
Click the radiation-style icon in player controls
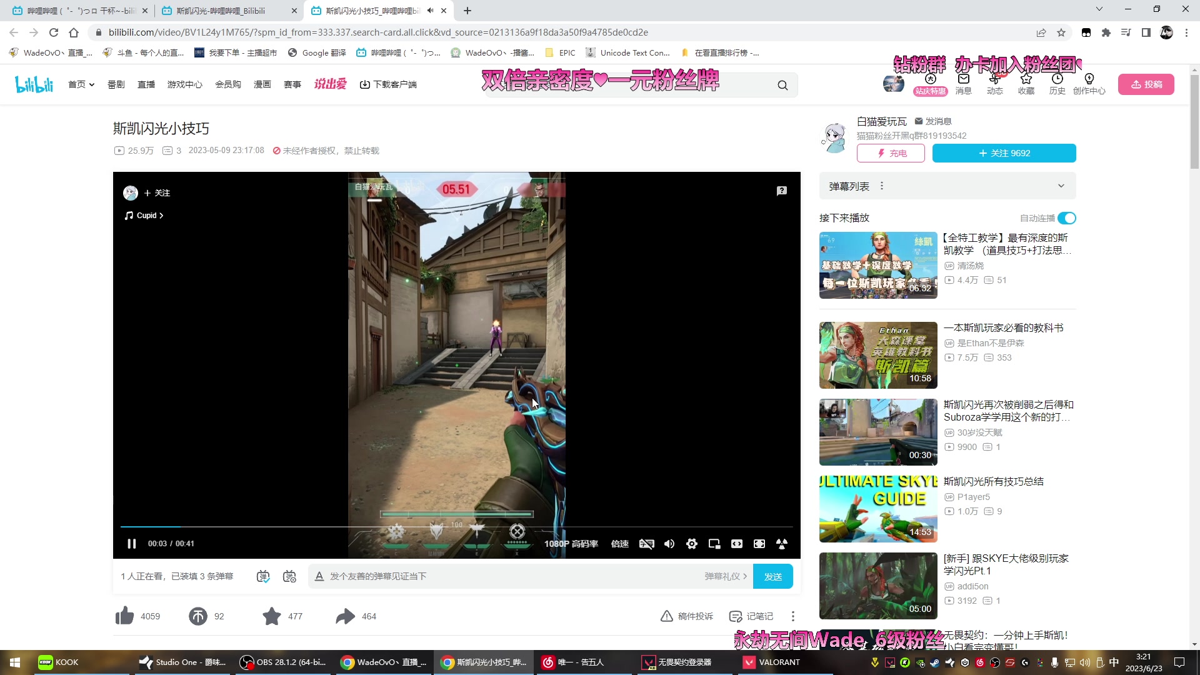click(x=782, y=544)
